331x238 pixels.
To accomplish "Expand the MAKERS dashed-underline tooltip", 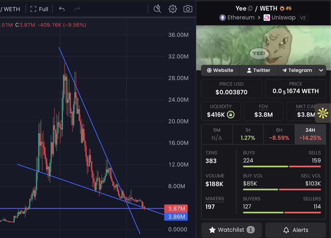I will point(215,199).
